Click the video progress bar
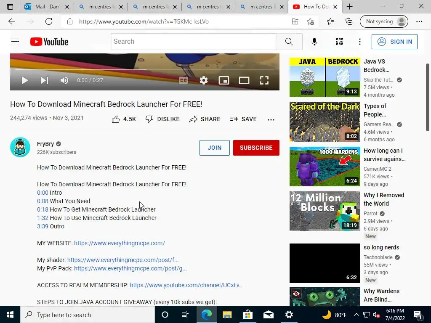Image resolution: width=431 pixels, height=323 pixels. 145,69
